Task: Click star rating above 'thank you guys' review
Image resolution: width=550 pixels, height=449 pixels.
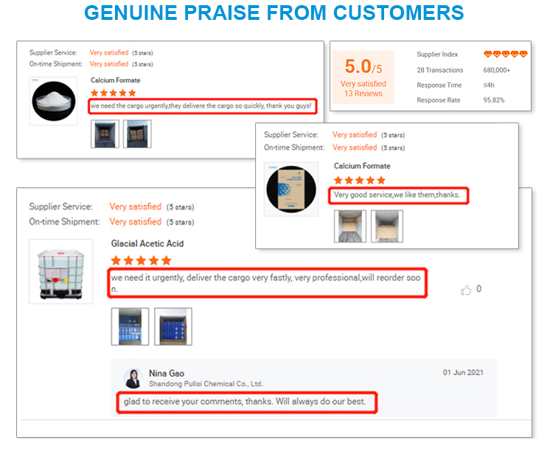Action: (x=113, y=93)
